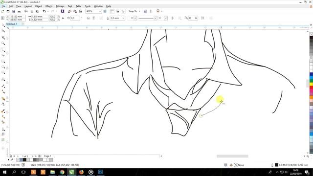Open the Layout menu
Viewport: 313px width, 176px height.
coord(28,6)
